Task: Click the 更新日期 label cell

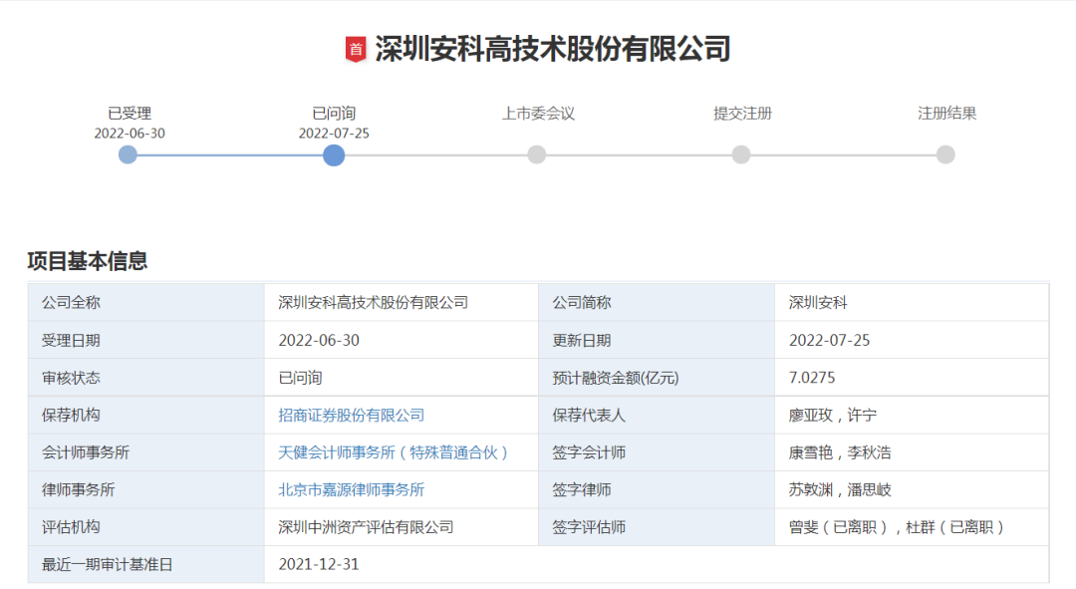Action: pyautogui.click(x=657, y=340)
